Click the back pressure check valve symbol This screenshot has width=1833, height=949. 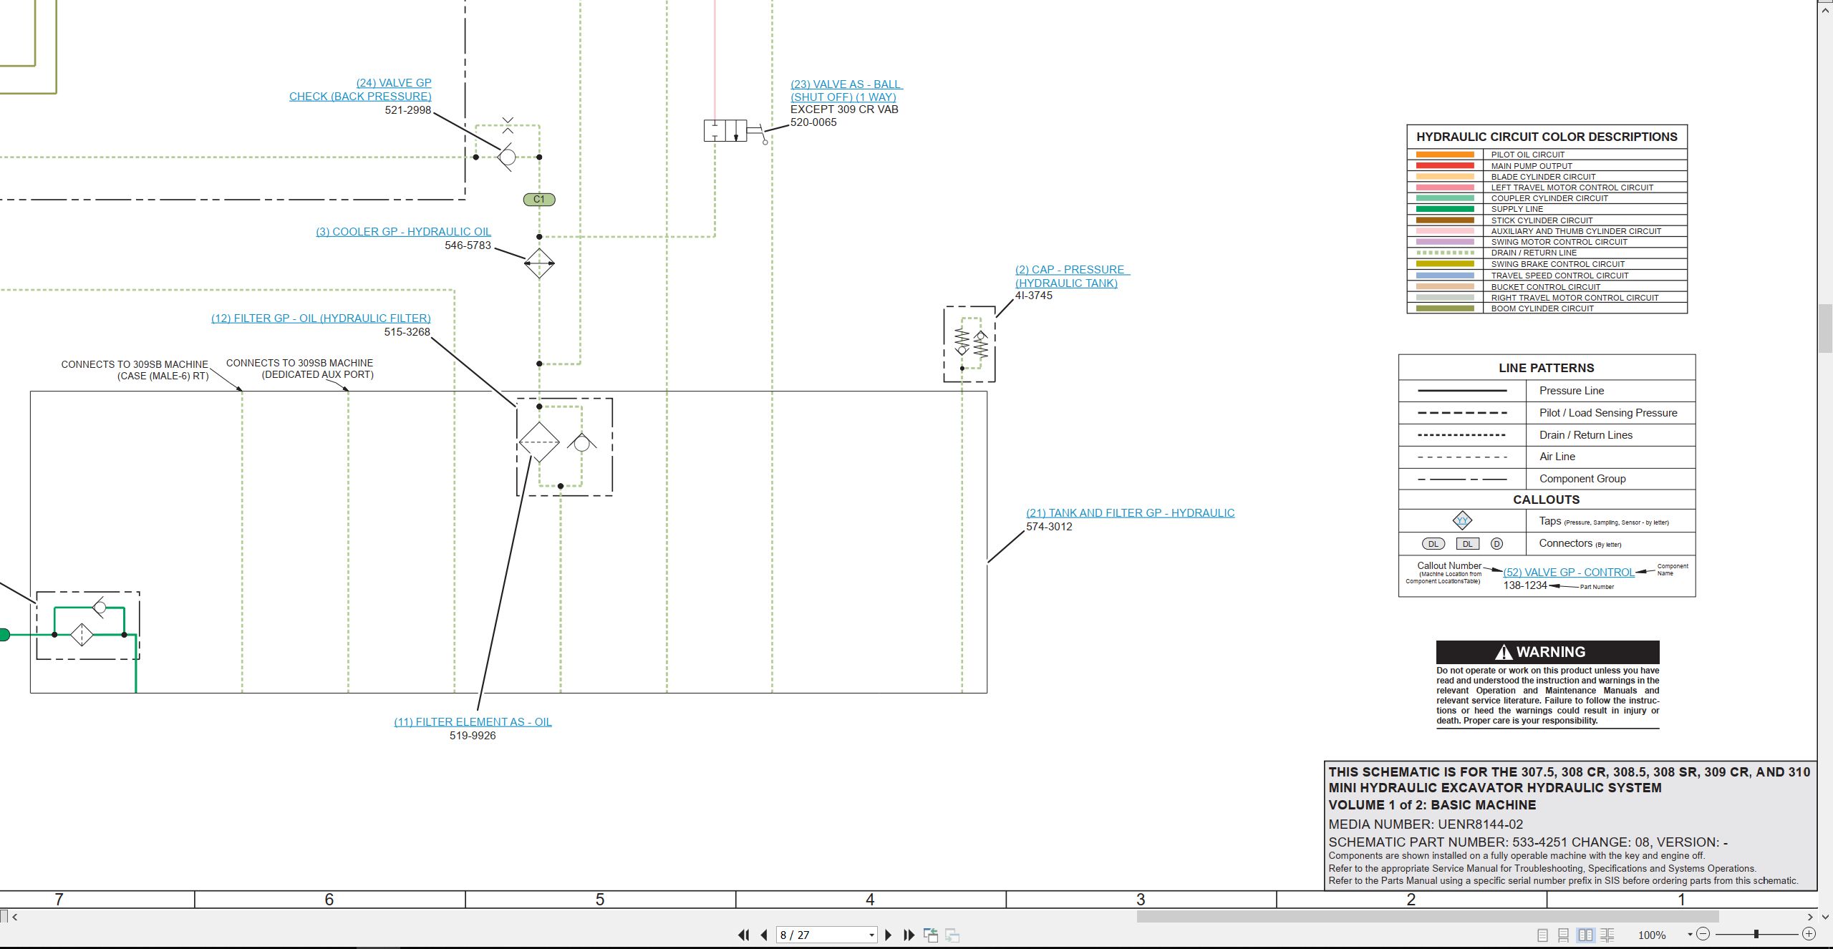coord(507,157)
